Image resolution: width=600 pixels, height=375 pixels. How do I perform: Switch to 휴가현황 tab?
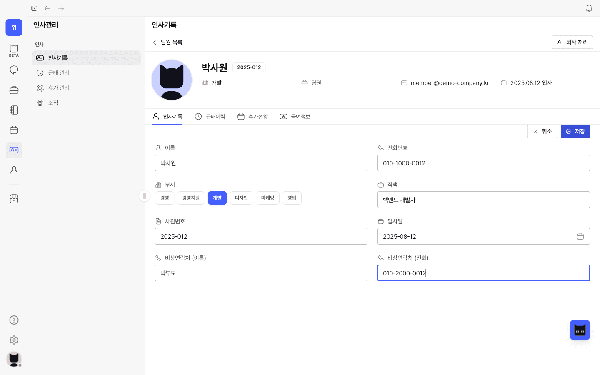click(252, 117)
